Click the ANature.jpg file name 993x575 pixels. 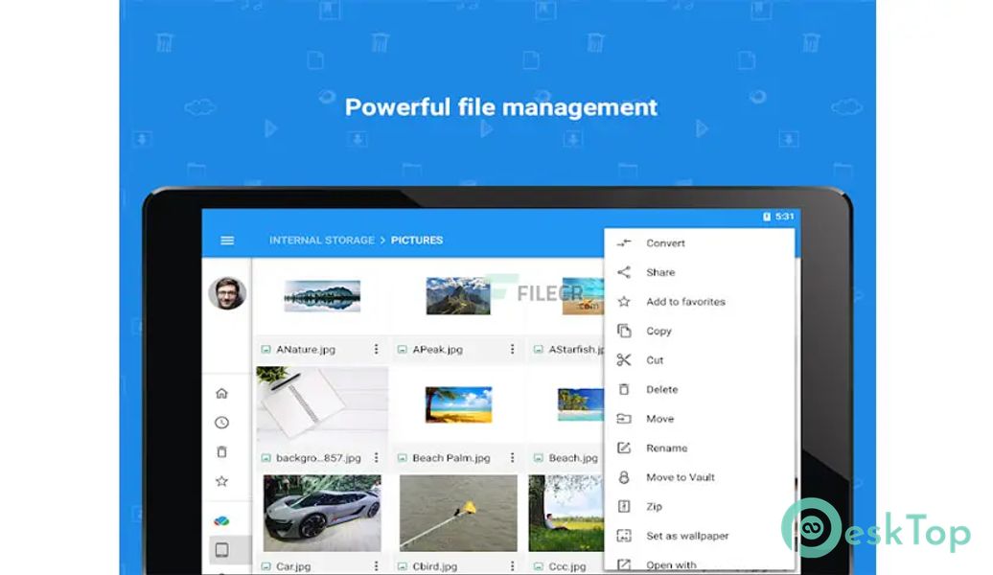pyautogui.click(x=306, y=349)
